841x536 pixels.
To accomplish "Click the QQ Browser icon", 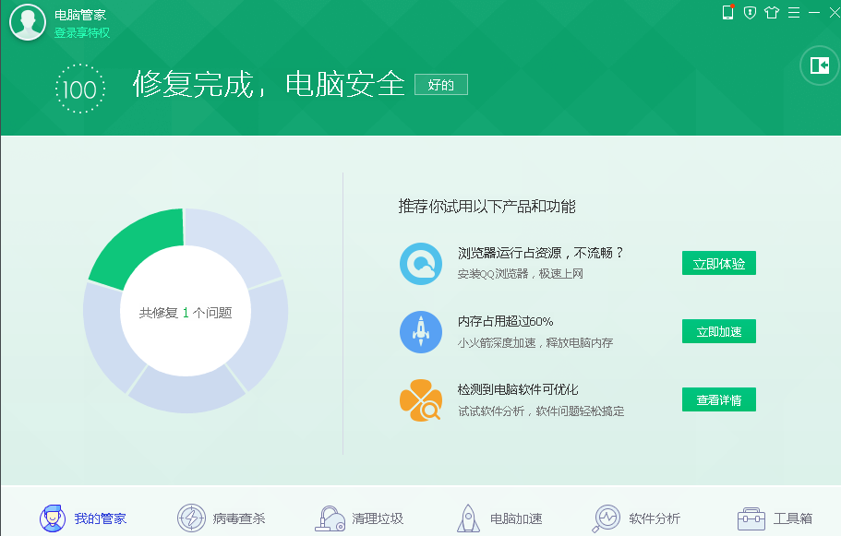I will click(421, 263).
